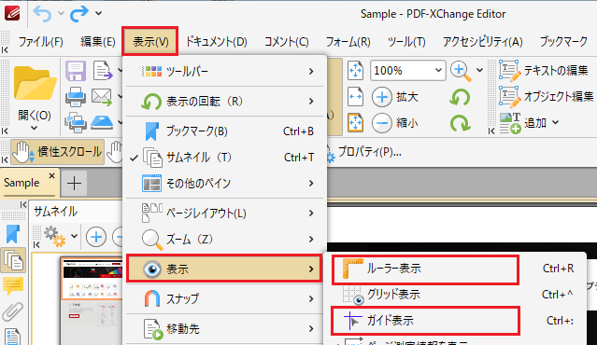This screenshot has width=597, height=345.
Task: Open thumbnail options gear icon
Action: tap(55, 236)
